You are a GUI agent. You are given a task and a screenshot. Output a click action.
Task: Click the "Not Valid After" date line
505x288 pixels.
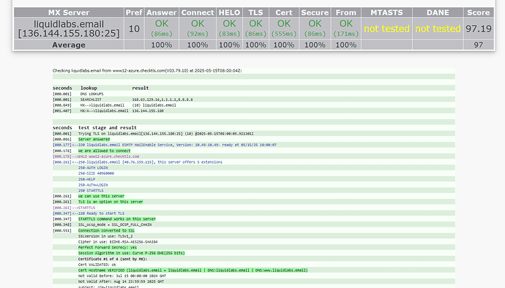coord(121,282)
